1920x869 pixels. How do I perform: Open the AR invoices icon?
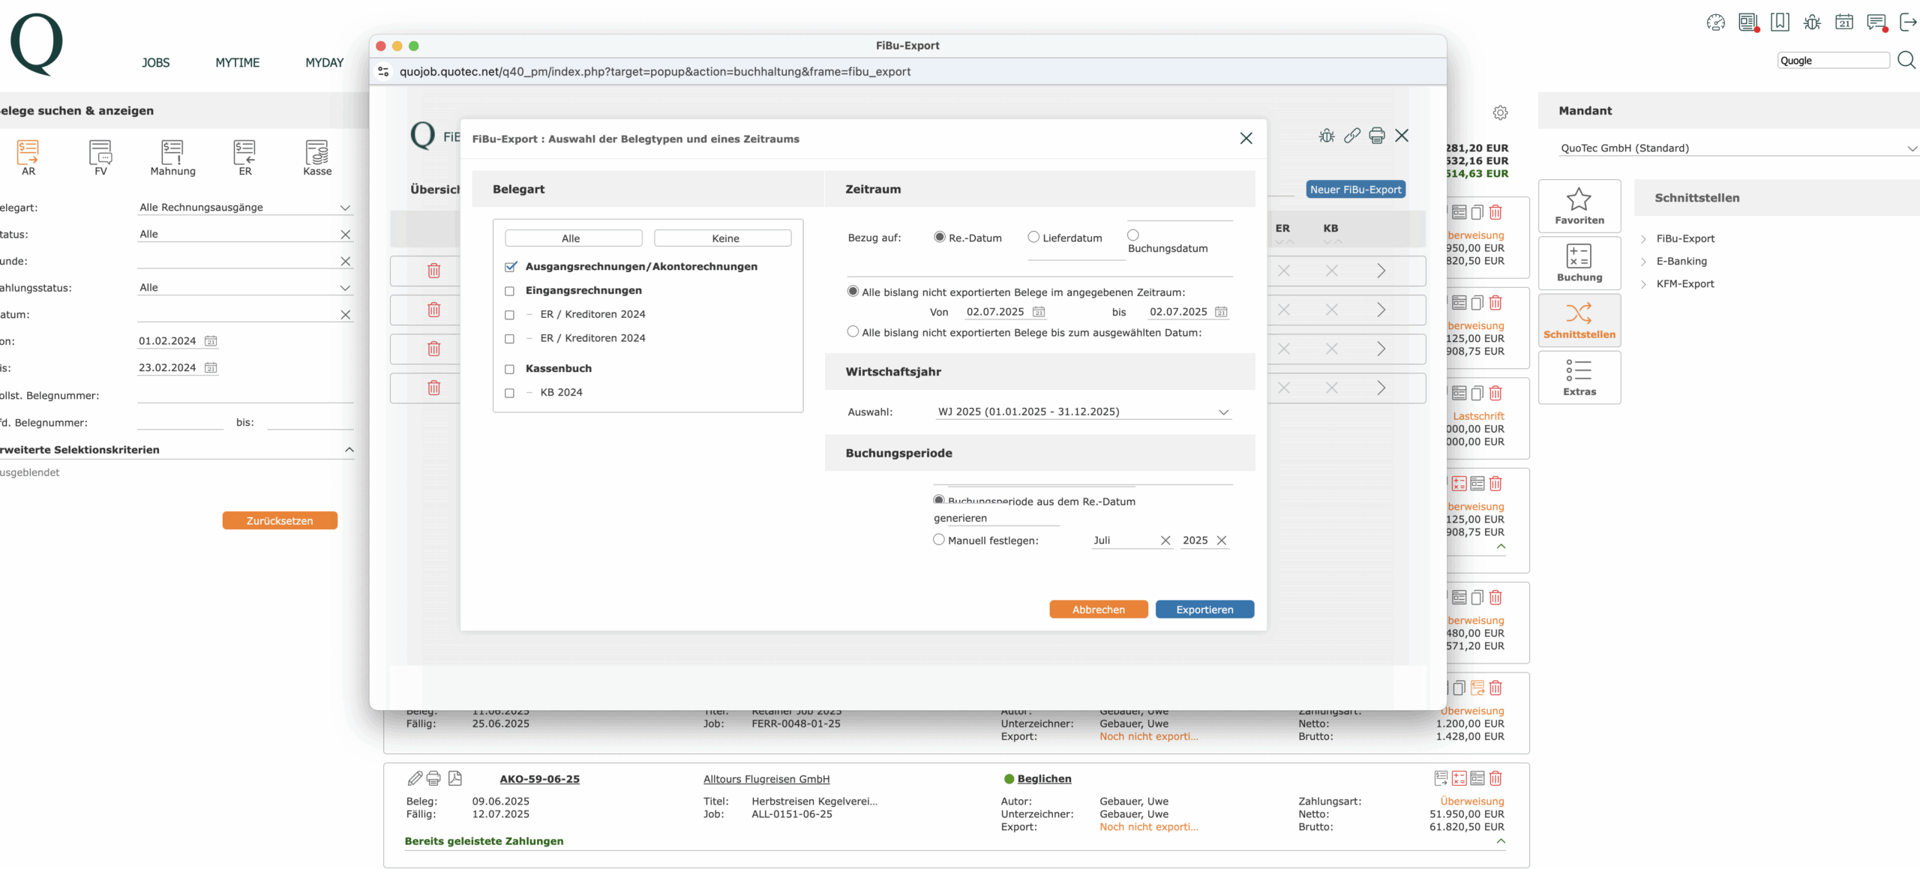tap(28, 157)
